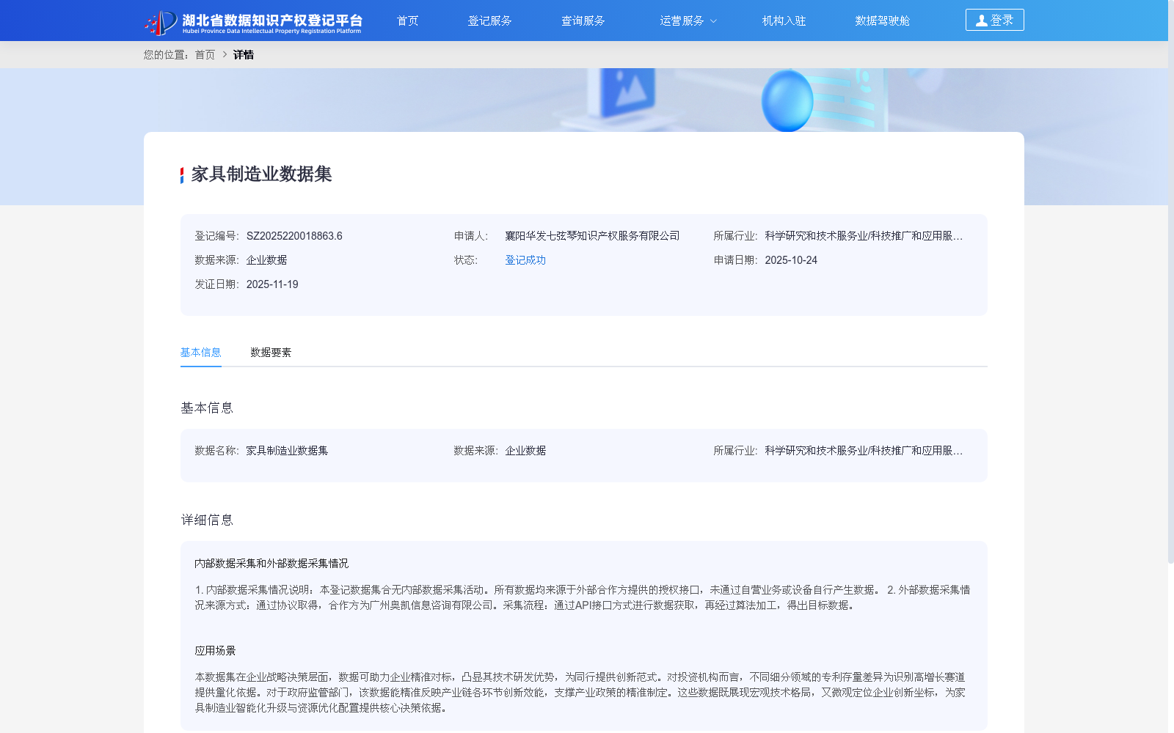The height and width of the screenshot is (733, 1174).
Task: Click 数据名称 value 家具制造业数据集
Action: 287,451
